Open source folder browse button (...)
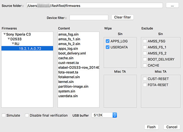The image size is (183, 132). tap(172, 6)
